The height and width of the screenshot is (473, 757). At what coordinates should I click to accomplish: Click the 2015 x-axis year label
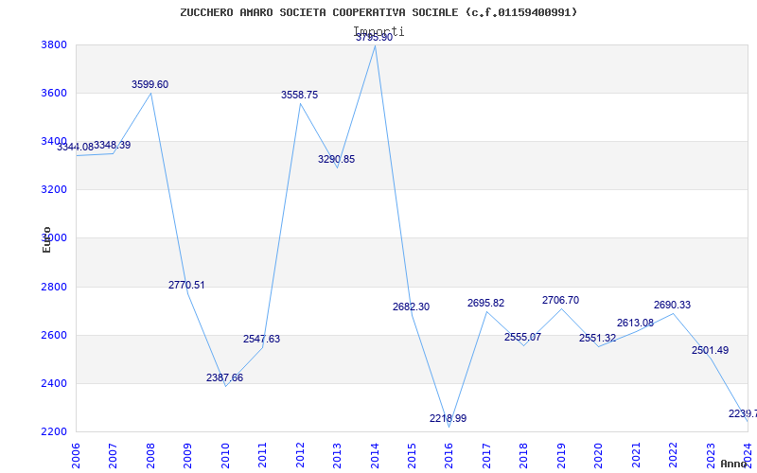click(x=412, y=456)
